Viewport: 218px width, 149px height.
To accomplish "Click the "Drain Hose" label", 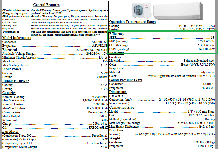I will (x=116, y=130).
